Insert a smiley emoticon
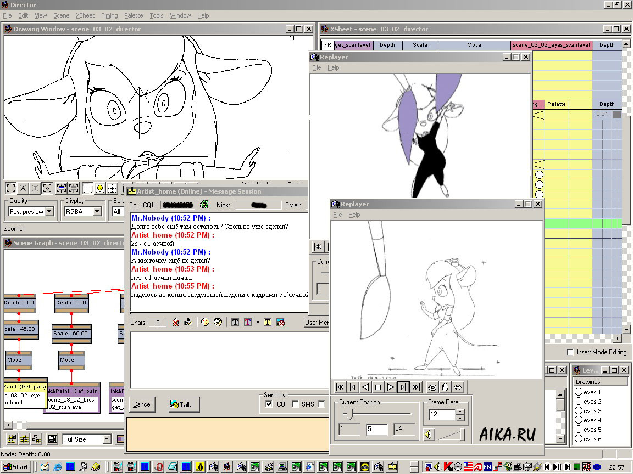Viewport: 633px width, 474px height. point(205,322)
